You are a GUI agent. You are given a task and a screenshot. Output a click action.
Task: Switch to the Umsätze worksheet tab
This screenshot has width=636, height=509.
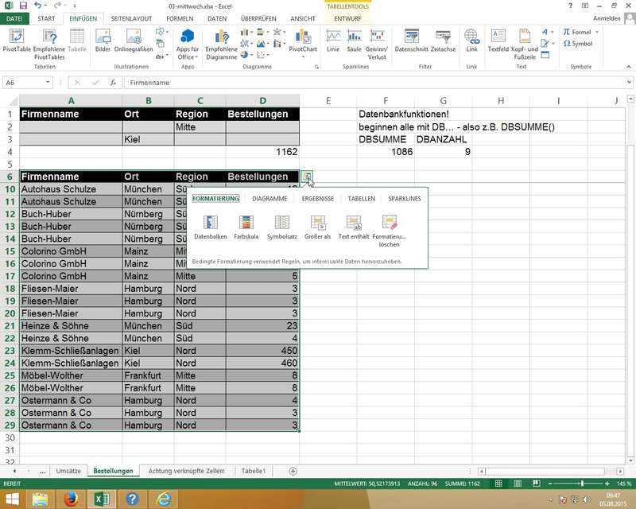(x=68, y=471)
